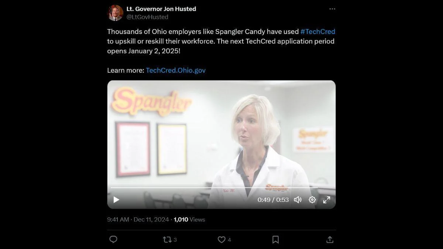Open the 9:41 AM Dec 11 timestamp
The width and height of the screenshot is (443, 249).
click(x=137, y=219)
